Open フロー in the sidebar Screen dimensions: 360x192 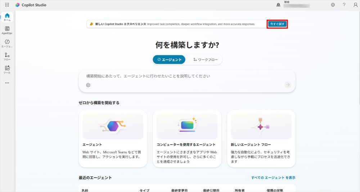coord(7,57)
